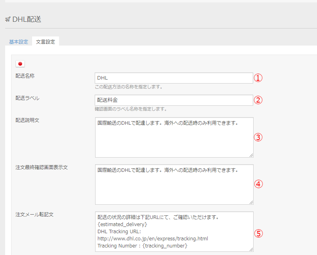The height and width of the screenshot is (255, 317).
Task: Click resize corner of 注文メール転記文 textarea
Action: coord(251,249)
